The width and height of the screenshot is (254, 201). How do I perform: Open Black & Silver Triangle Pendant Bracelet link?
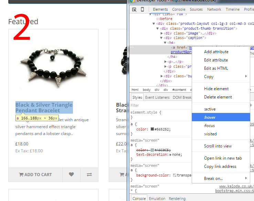coord(44,107)
